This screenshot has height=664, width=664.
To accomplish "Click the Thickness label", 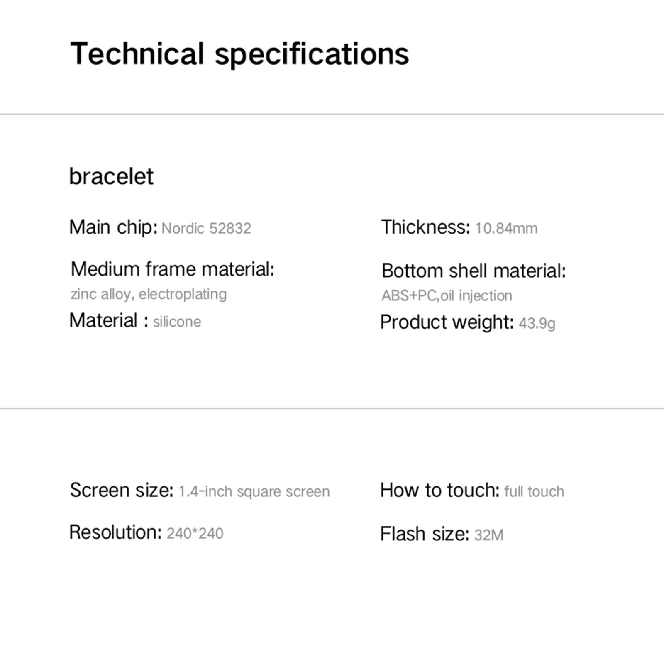I will click(x=425, y=227).
